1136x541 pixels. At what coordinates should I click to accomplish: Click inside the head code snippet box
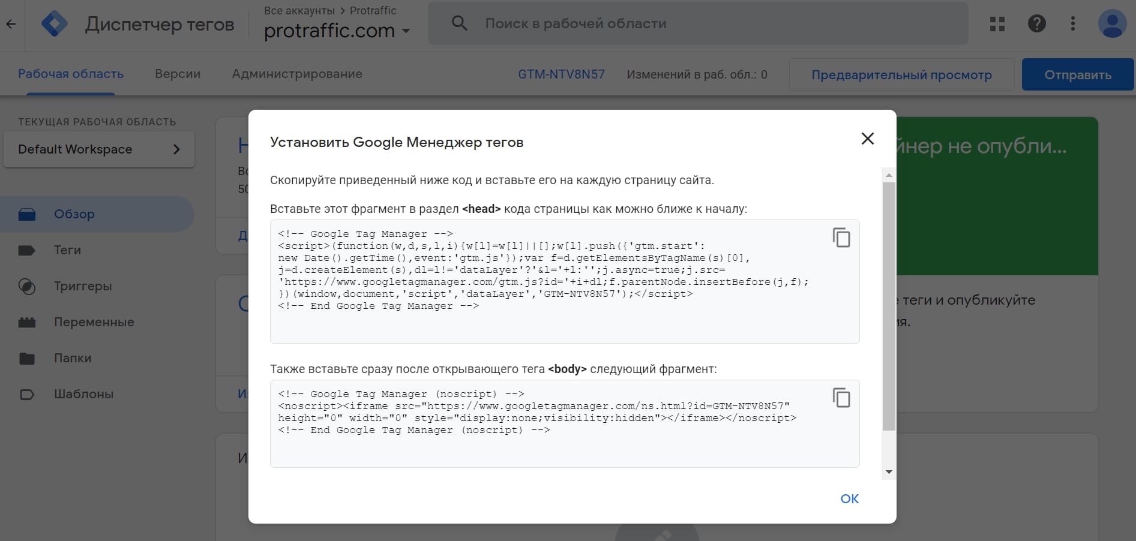coord(565,282)
